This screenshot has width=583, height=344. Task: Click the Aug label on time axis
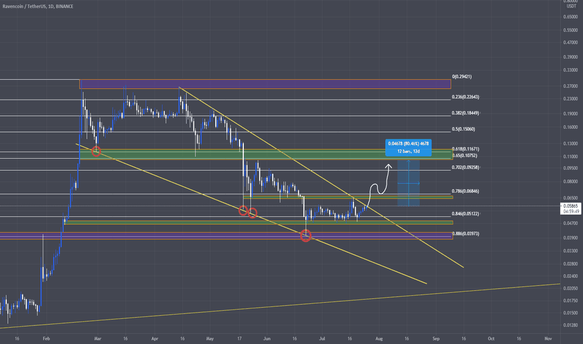pos(379,339)
